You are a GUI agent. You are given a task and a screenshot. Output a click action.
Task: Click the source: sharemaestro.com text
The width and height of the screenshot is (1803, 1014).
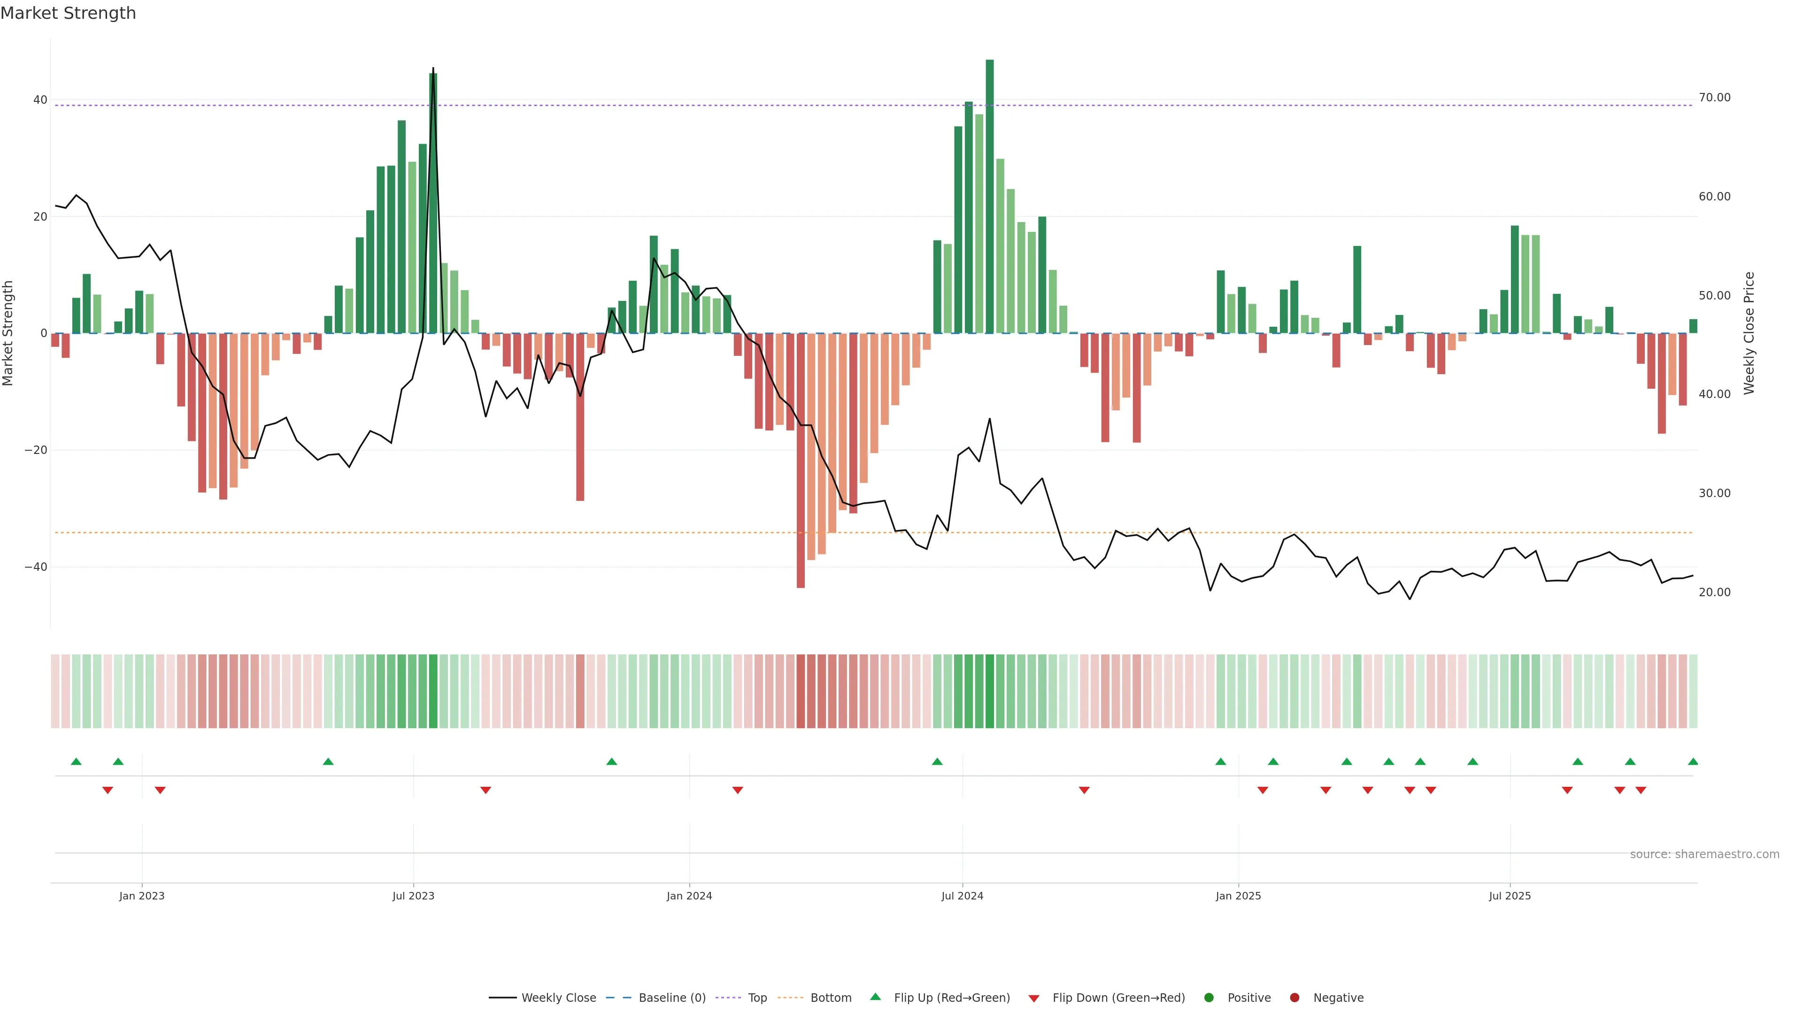point(1704,854)
